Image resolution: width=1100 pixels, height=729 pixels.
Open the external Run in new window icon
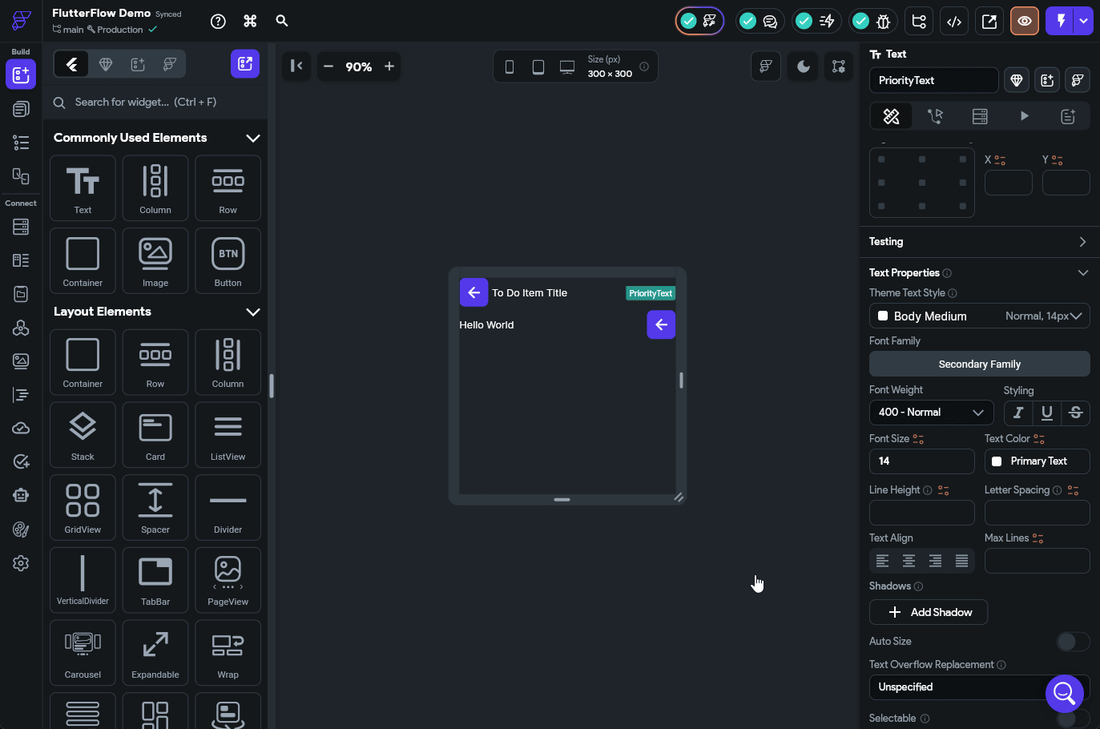coord(989,22)
